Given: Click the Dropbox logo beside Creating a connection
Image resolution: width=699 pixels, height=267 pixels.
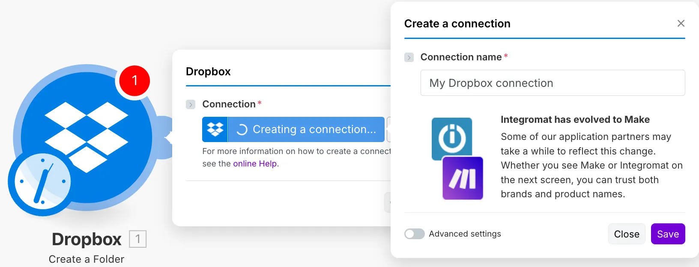Looking at the screenshot, I should (215, 129).
